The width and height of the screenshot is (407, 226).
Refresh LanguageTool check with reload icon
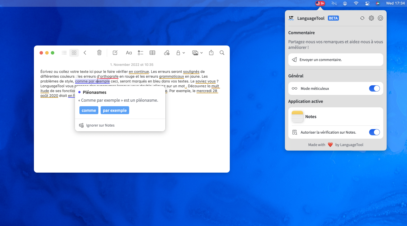pos(362,18)
